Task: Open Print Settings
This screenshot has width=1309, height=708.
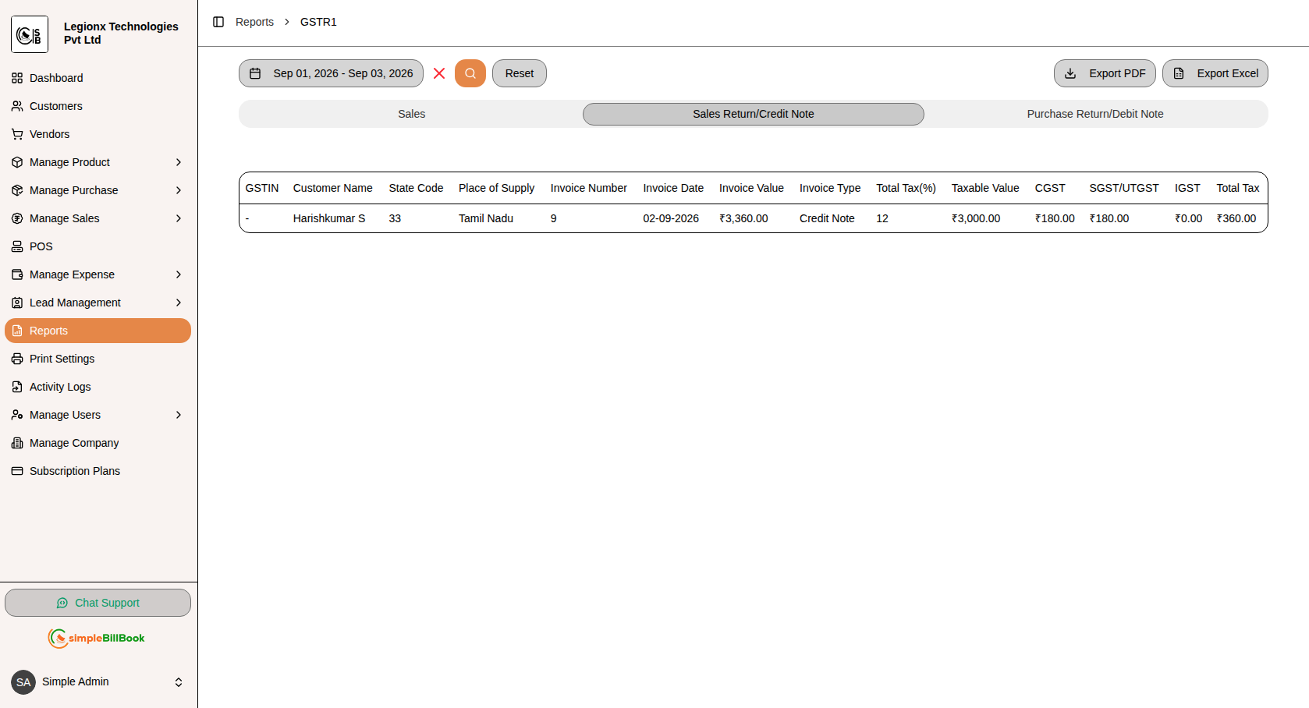Action: point(98,359)
